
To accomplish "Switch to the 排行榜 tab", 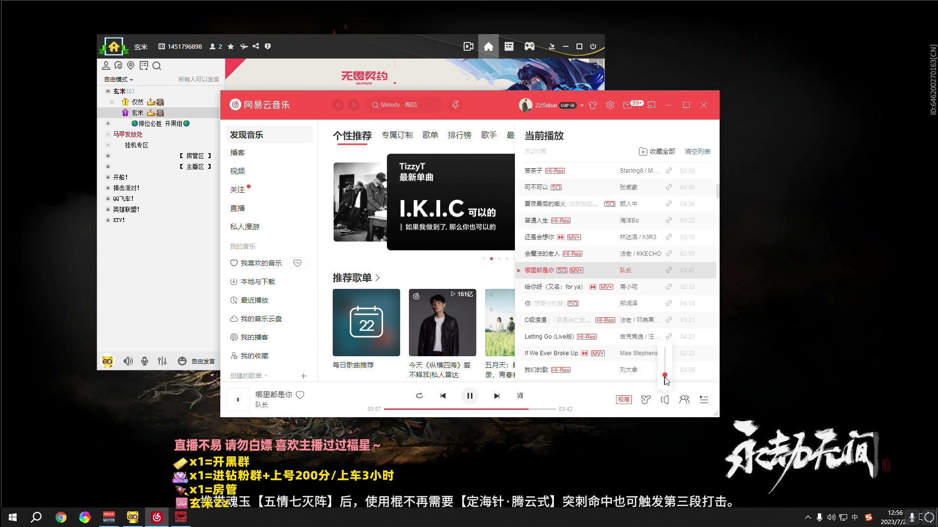I will [x=460, y=135].
